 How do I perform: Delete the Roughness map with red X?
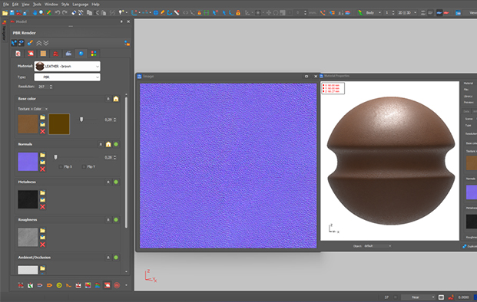click(x=42, y=245)
